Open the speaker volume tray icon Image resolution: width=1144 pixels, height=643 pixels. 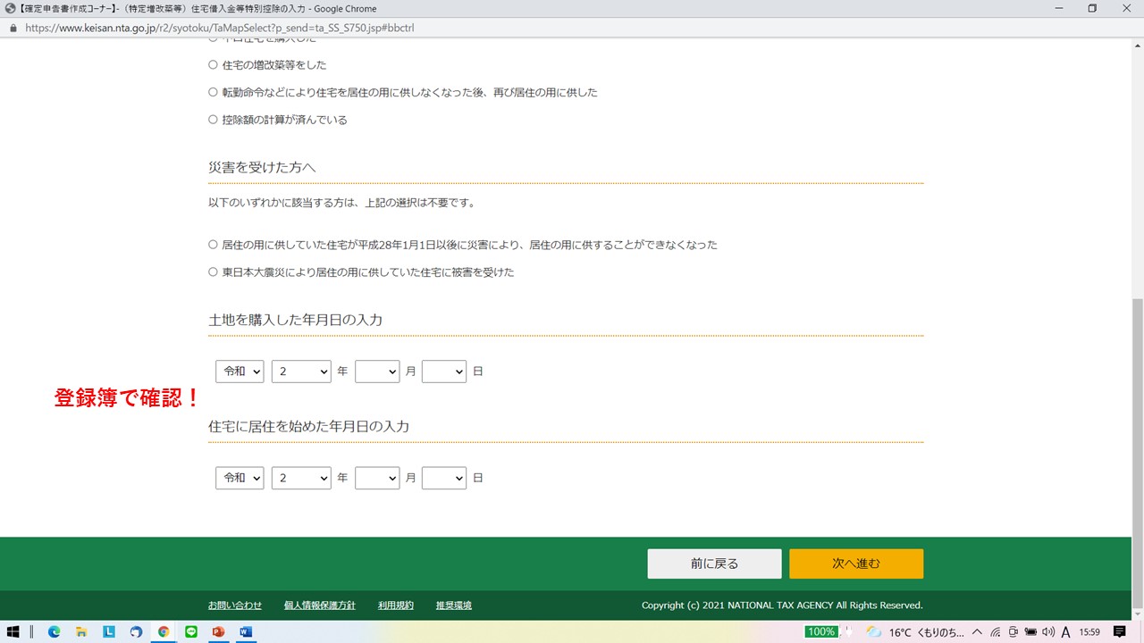[x=1048, y=631]
